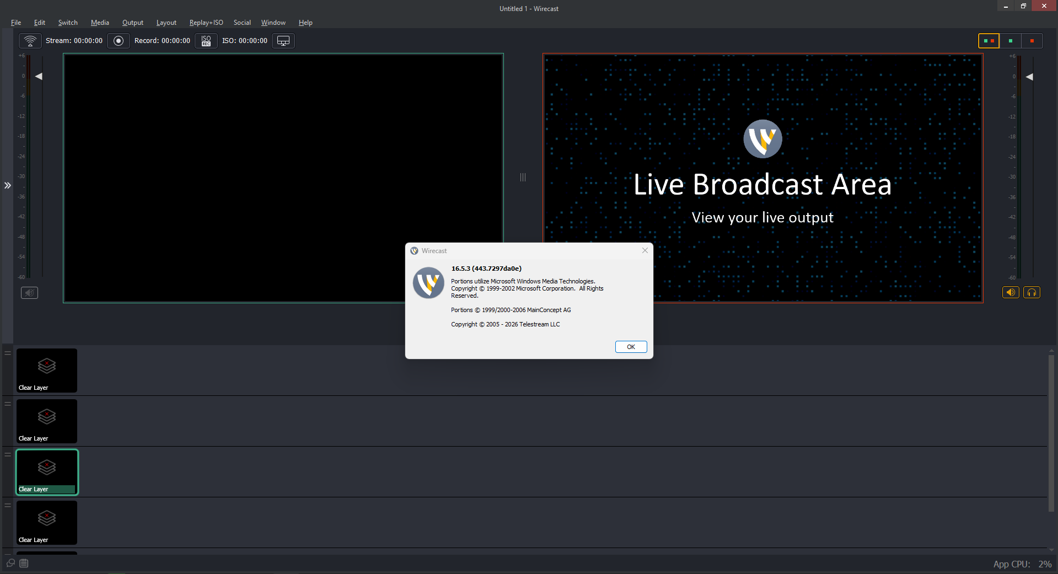This screenshot has width=1058, height=574.
Task: Click the Copyright 2005 - 2026 Telestream LLC text
Action: [505, 324]
